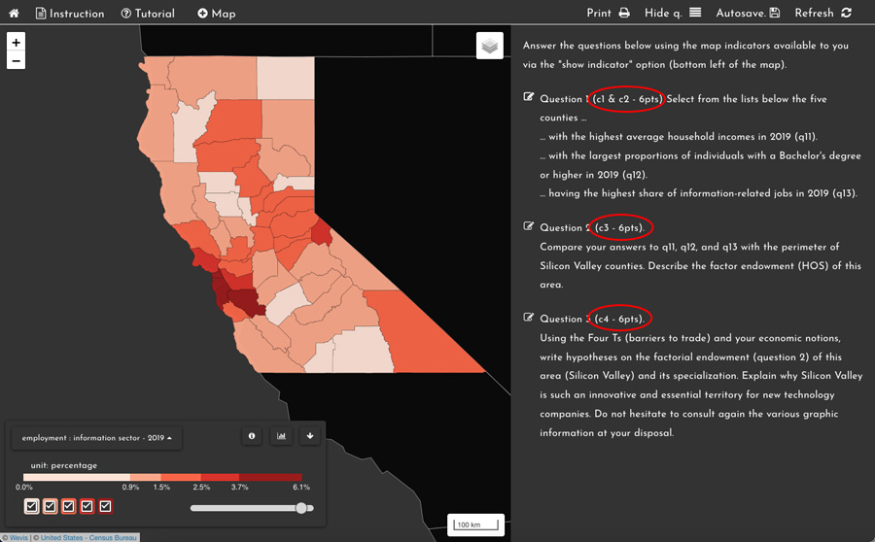
Task: Edit answer for Question 1
Action: [529, 97]
